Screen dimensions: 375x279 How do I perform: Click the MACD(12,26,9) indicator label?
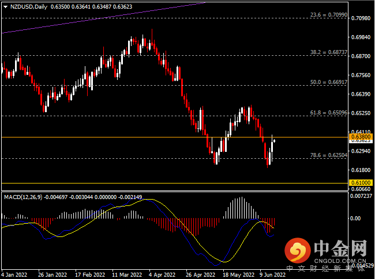point(23,197)
